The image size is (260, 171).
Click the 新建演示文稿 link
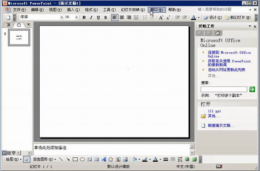click(x=222, y=125)
